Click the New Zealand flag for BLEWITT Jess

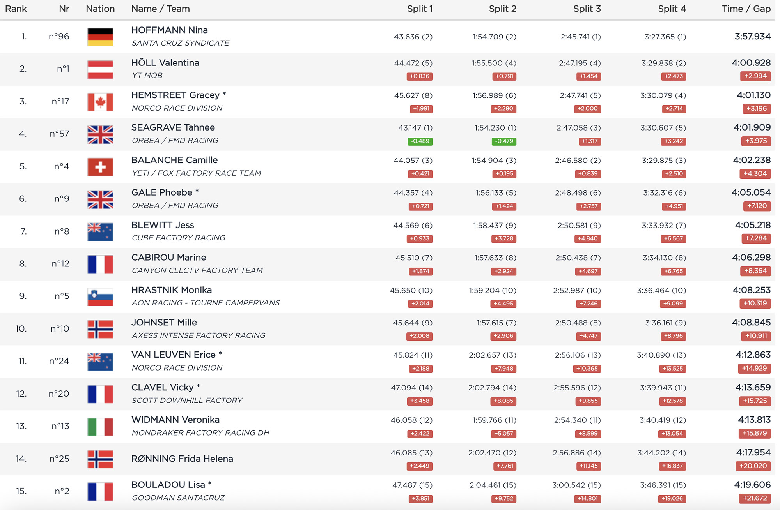click(x=100, y=232)
